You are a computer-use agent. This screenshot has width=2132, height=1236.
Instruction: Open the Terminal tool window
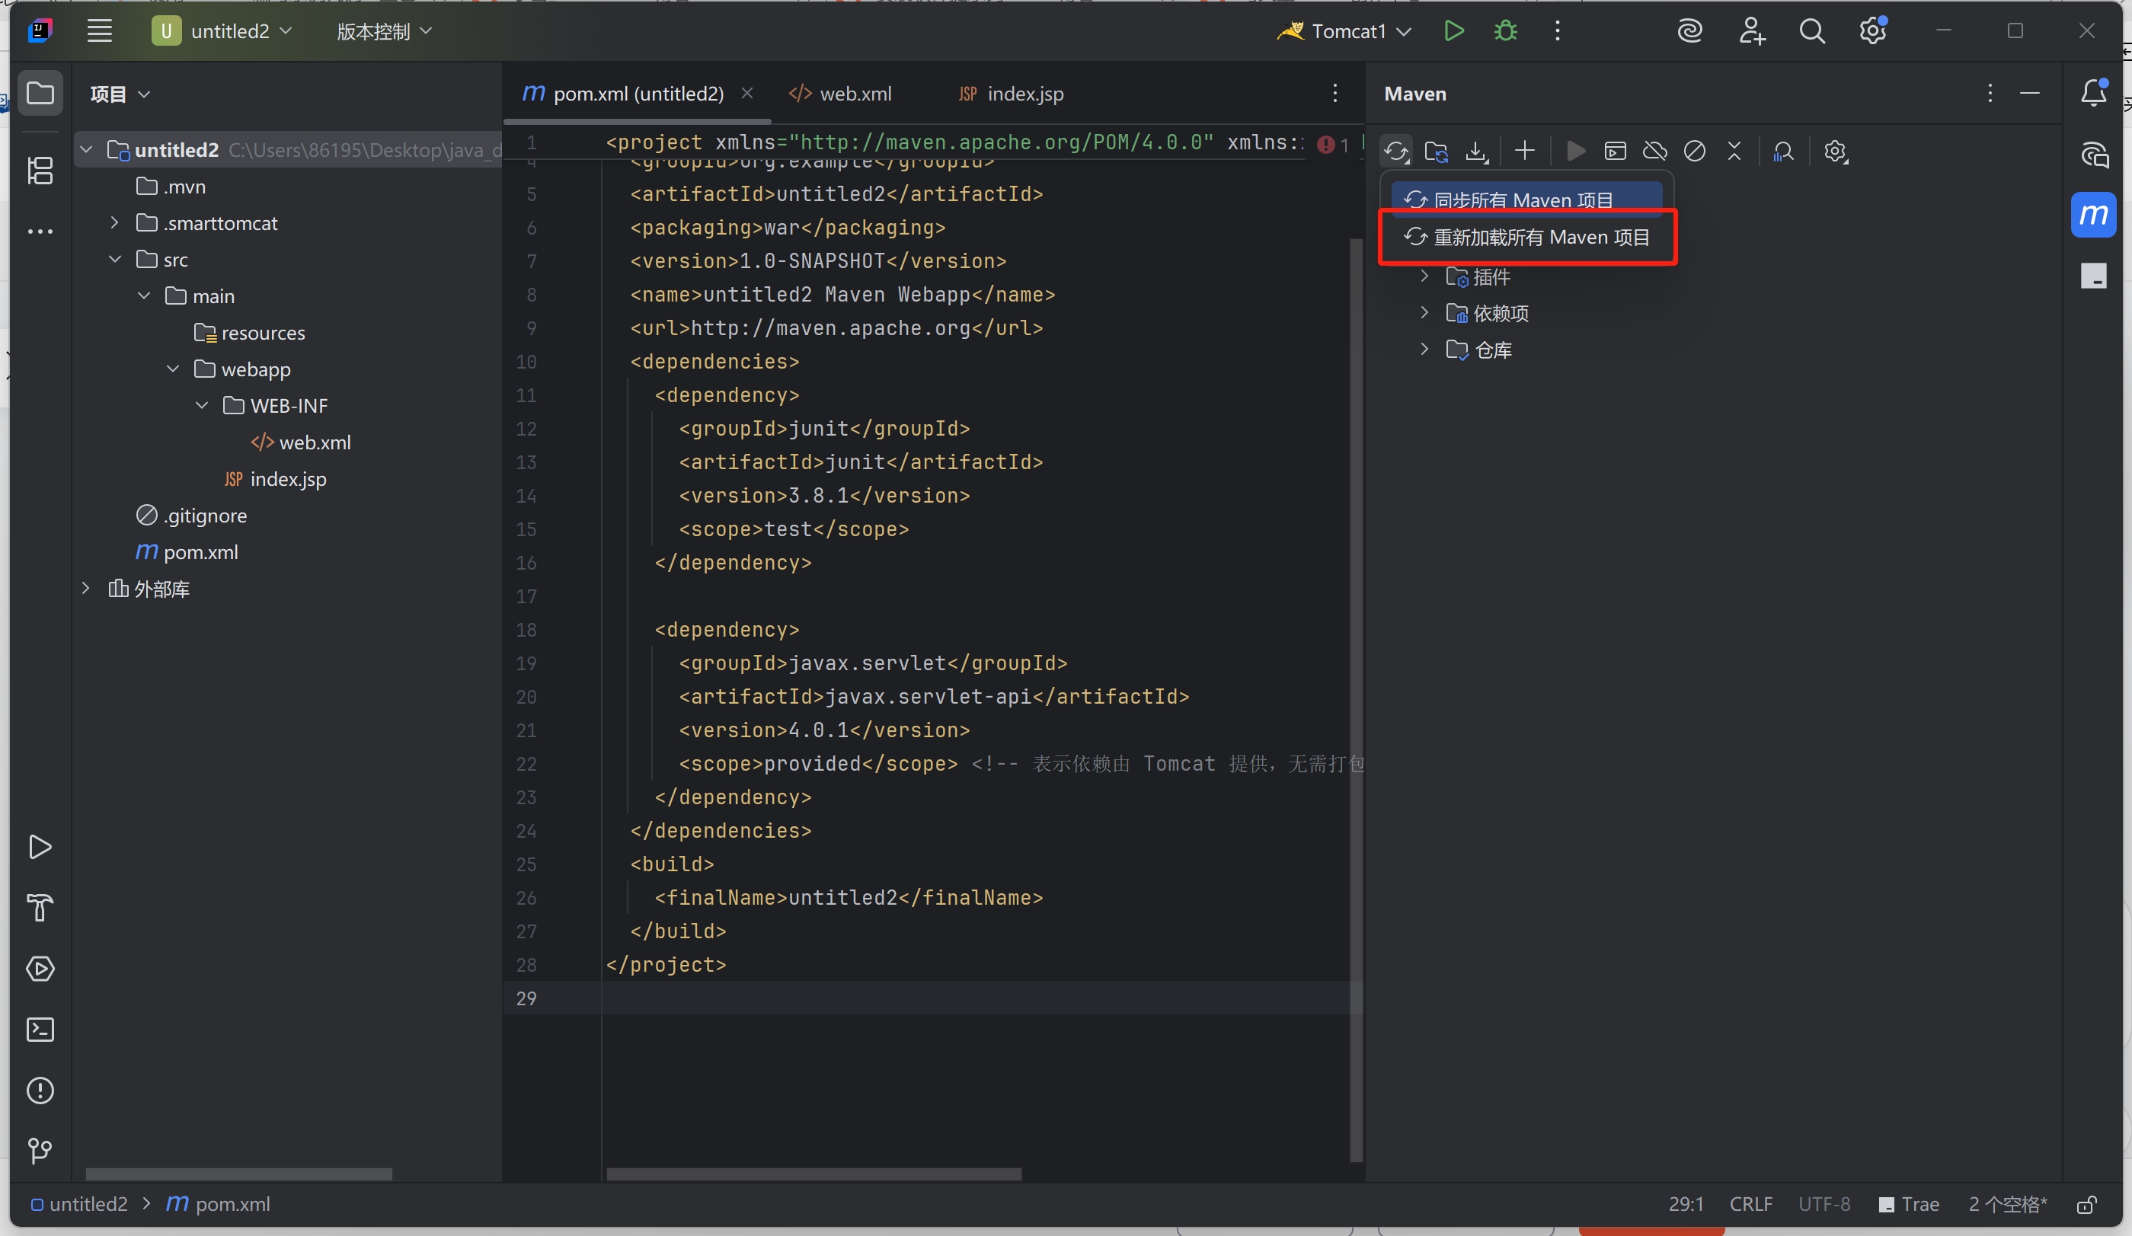pos(40,1030)
